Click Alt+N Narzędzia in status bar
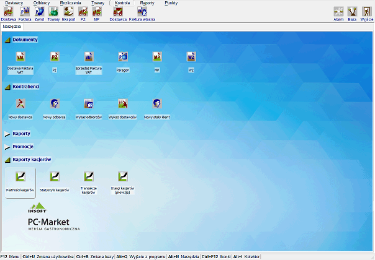 click(183, 257)
